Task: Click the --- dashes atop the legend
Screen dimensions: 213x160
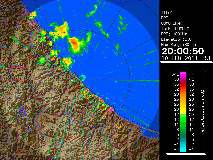Action: [x=190, y=74]
